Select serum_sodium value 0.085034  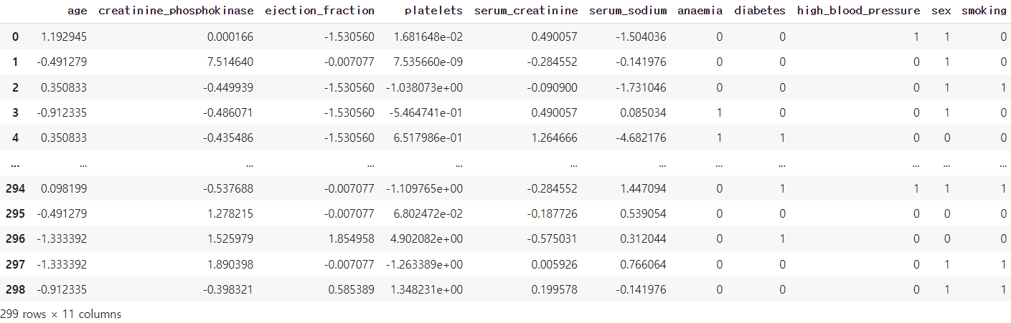644,112
